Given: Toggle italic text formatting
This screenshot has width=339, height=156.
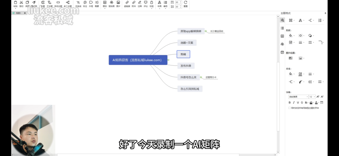Looking at the screenshot, I should 294,102.
